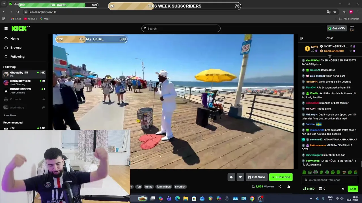Click the last emote with sunglasses in chat bar
The width and height of the screenshot is (362, 203).
(x=355, y=172)
